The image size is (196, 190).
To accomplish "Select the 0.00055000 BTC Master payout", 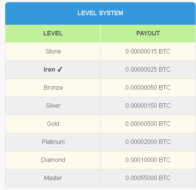I will tap(148, 178).
